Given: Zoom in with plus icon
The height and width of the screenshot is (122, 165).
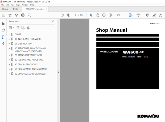Looking at the screenshot, I should (x=110, y=15).
